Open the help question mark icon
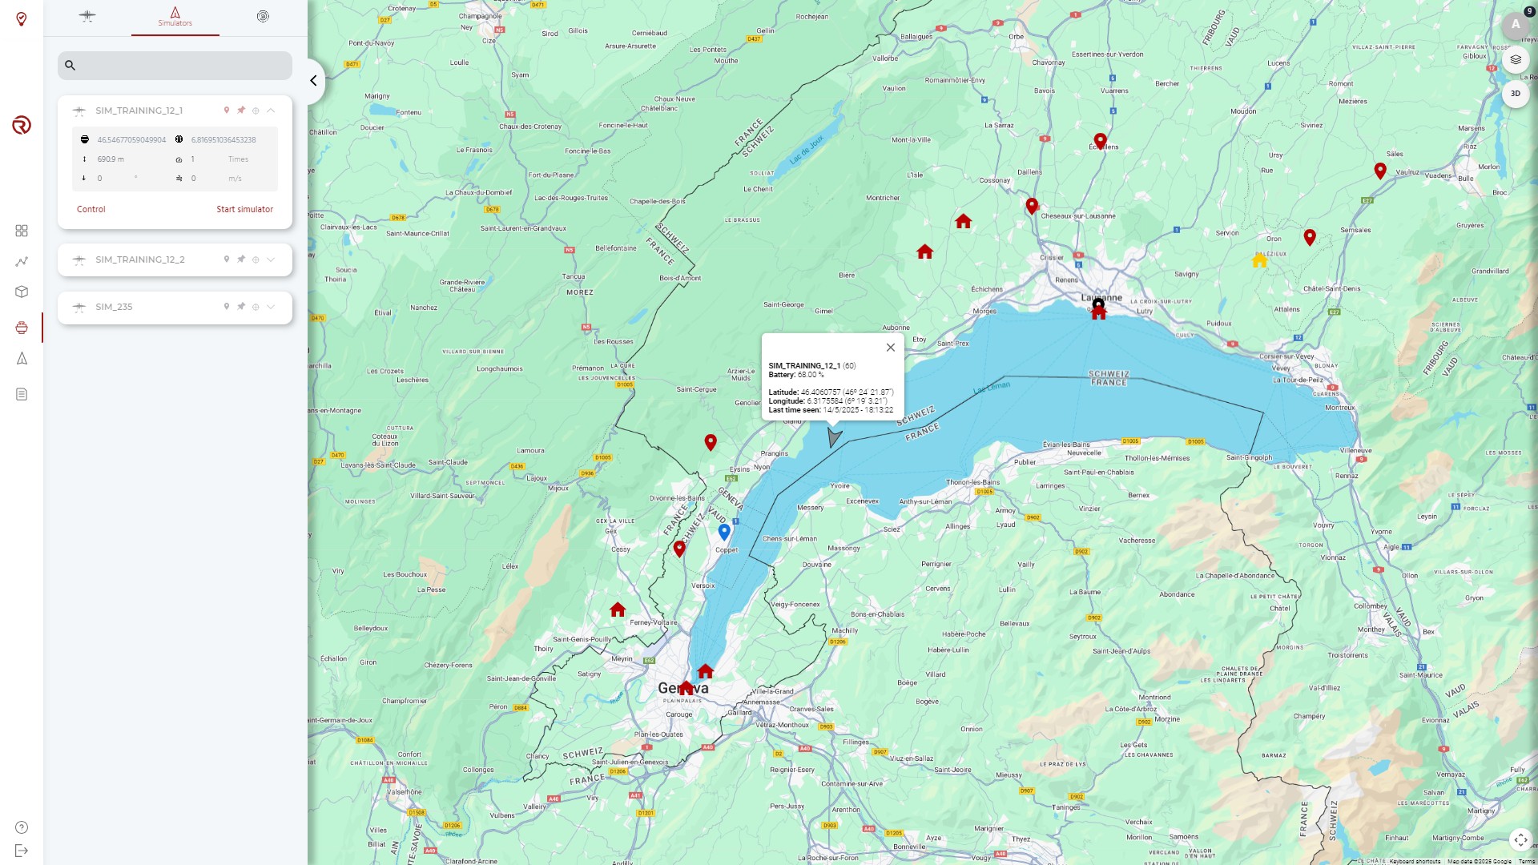The width and height of the screenshot is (1538, 865). coord(22,827)
